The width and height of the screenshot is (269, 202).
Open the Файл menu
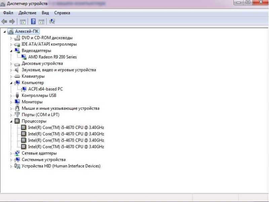click(x=8, y=13)
